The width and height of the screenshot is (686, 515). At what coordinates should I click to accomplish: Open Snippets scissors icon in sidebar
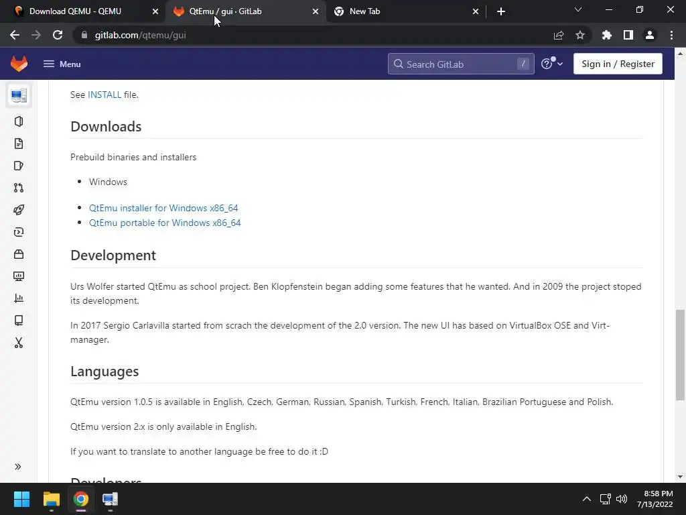pyautogui.click(x=18, y=343)
